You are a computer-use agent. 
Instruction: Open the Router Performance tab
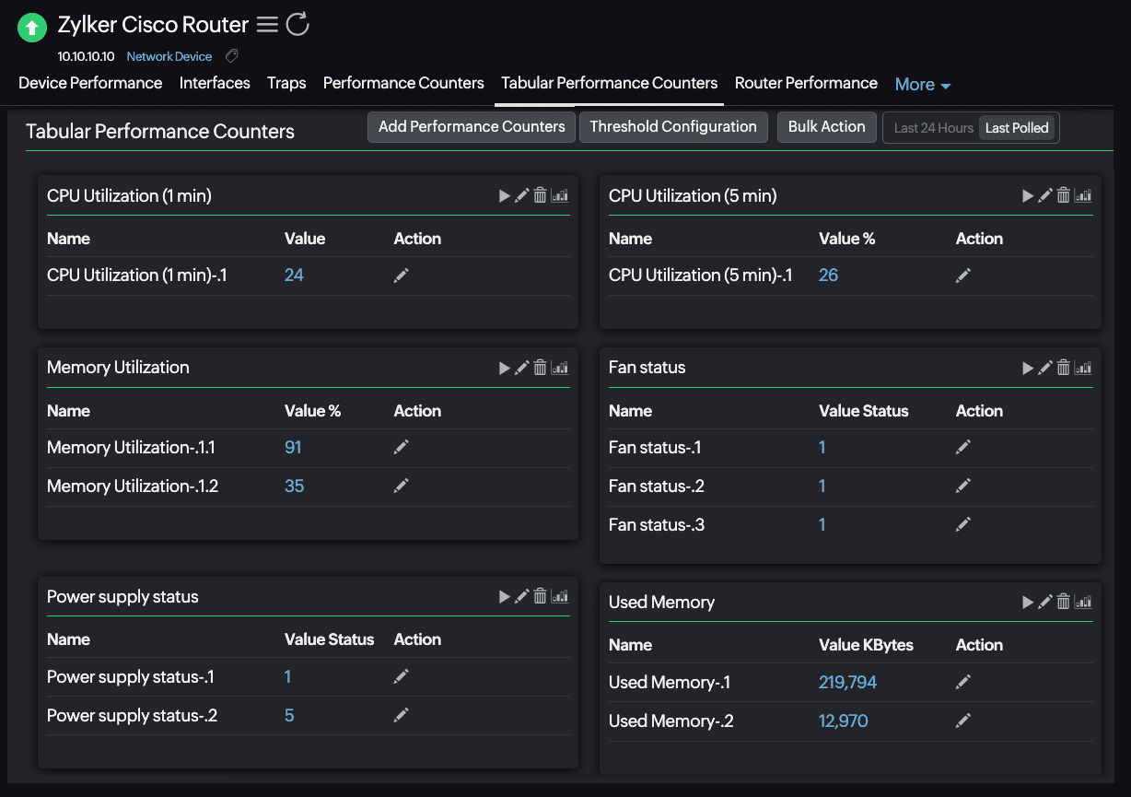tap(805, 83)
